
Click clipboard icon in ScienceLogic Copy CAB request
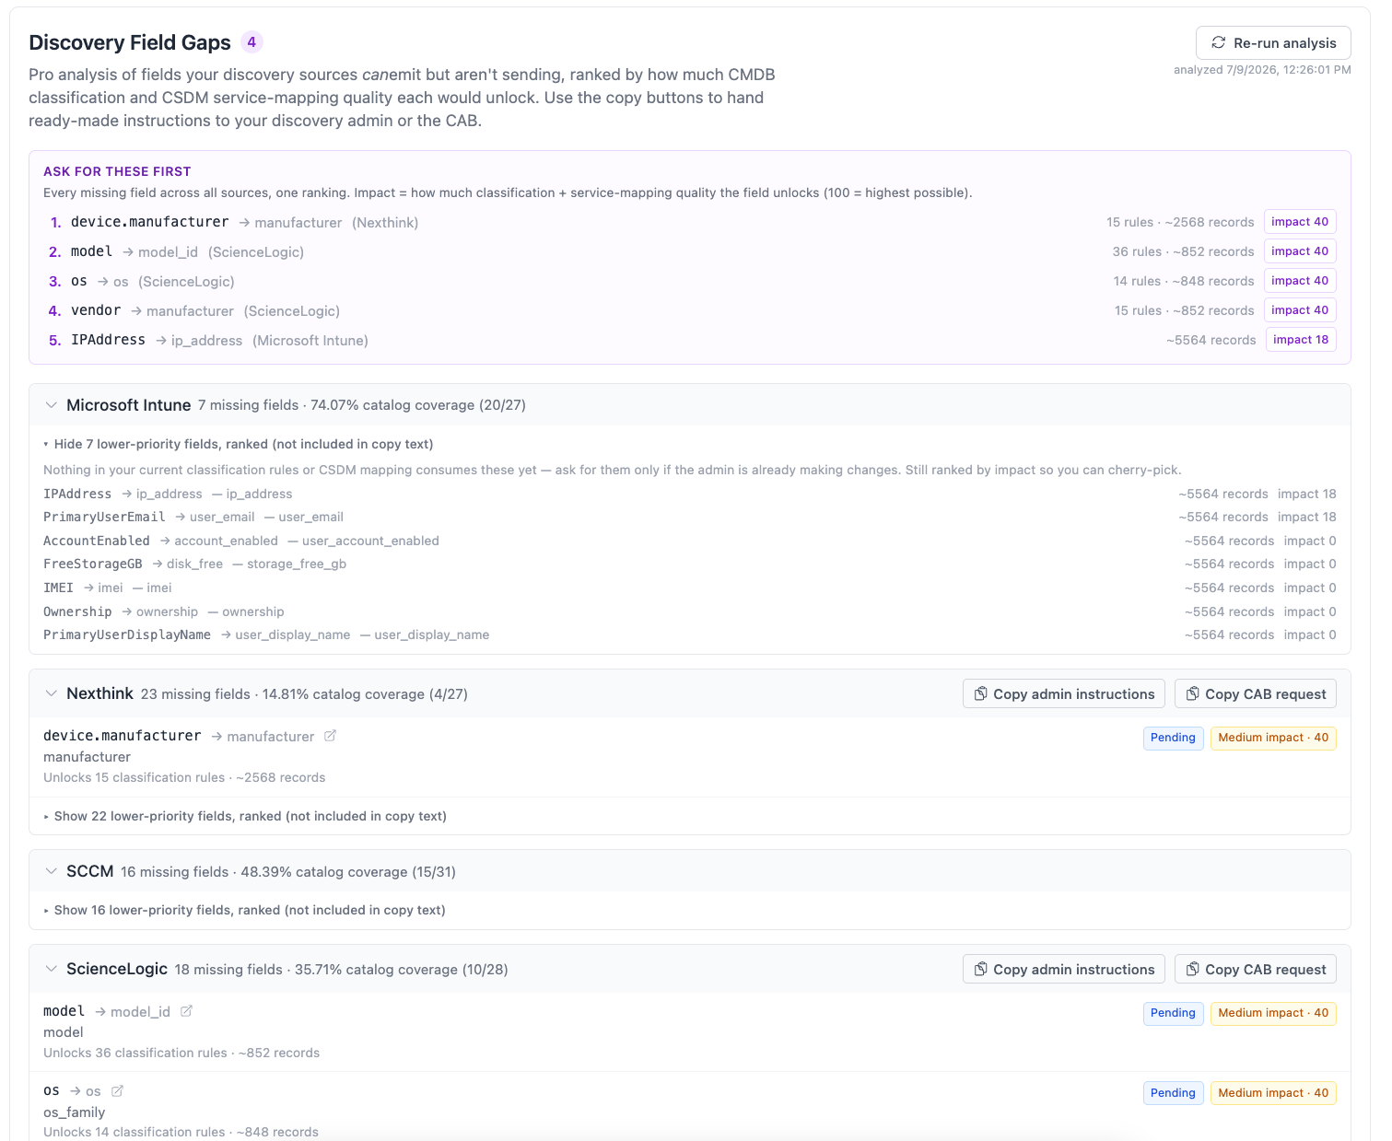[1193, 969]
